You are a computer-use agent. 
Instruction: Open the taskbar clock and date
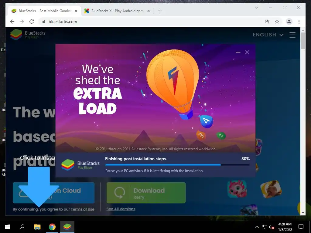[x=285, y=227]
